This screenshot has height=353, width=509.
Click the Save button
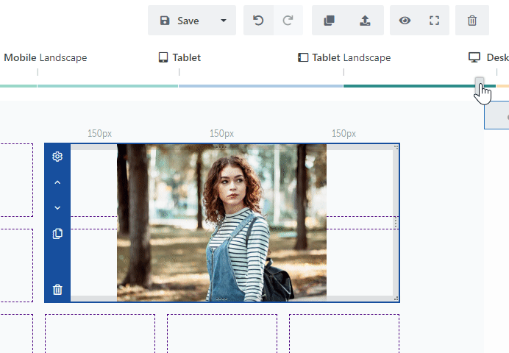click(x=180, y=21)
